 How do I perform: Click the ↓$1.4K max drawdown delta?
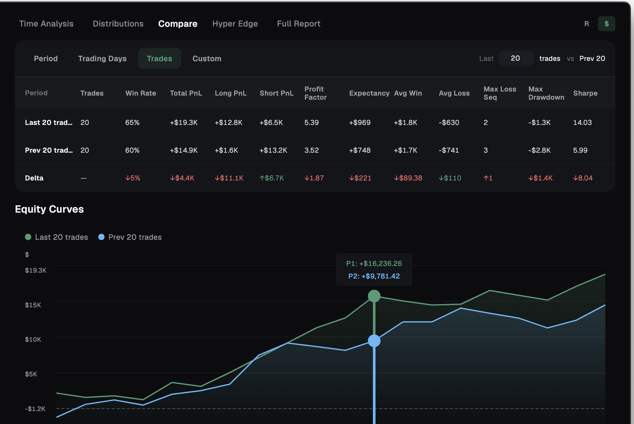coord(540,178)
